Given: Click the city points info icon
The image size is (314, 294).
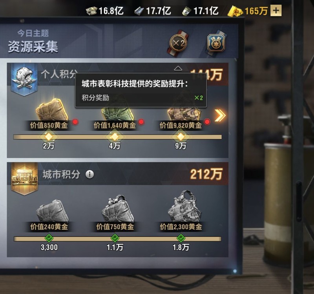Looking at the screenshot, I should point(90,174).
